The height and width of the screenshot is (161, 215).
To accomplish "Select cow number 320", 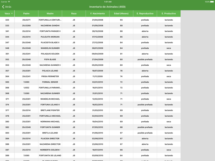I will click(7, 20).
